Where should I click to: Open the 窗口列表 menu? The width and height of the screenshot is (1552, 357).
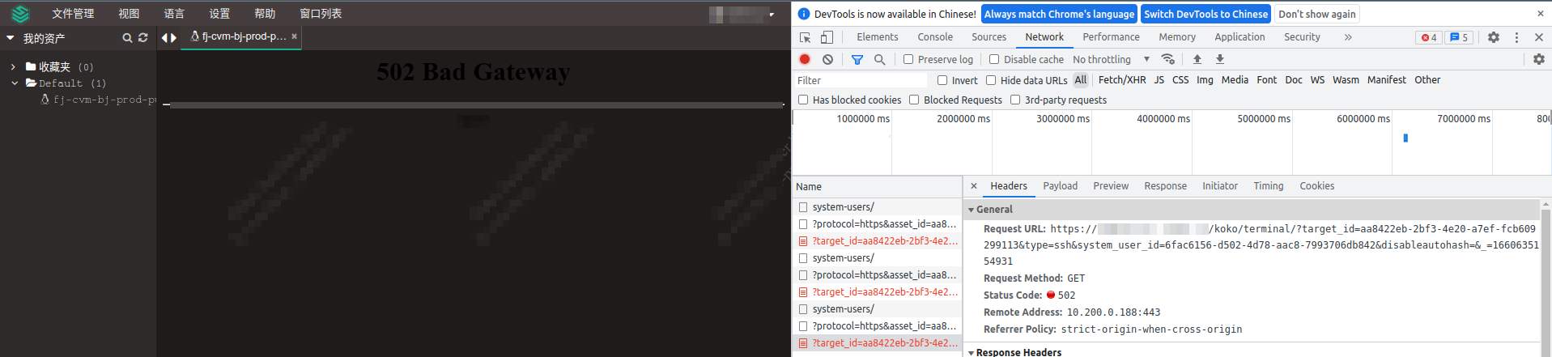pyautogui.click(x=321, y=14)
